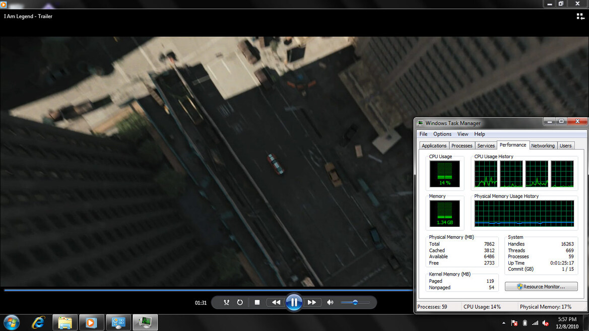Toggle shuffle in the media player
This screenshot has width=589, height=331.
[226, 302]
